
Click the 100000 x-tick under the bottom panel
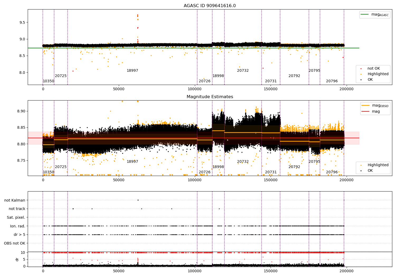pyautogui.click(x=195, y=271)
